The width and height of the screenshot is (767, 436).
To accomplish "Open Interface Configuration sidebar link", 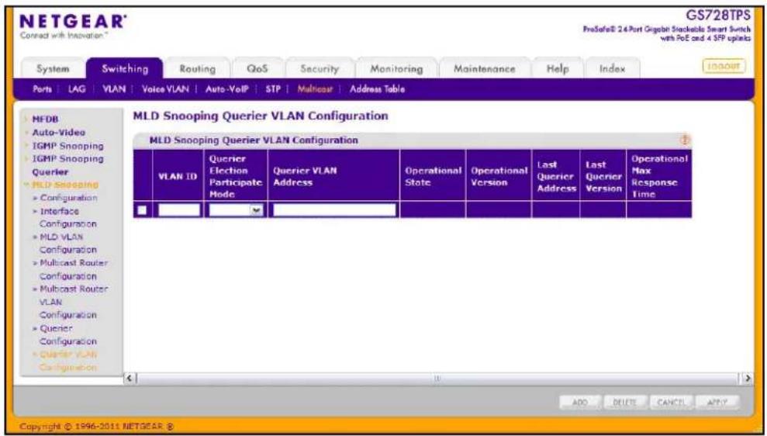I will tap(67, 217).
